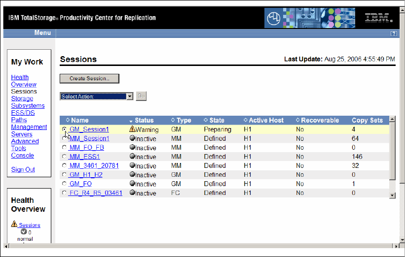Open Advanced Tools in My Work menu

point(25,145)
